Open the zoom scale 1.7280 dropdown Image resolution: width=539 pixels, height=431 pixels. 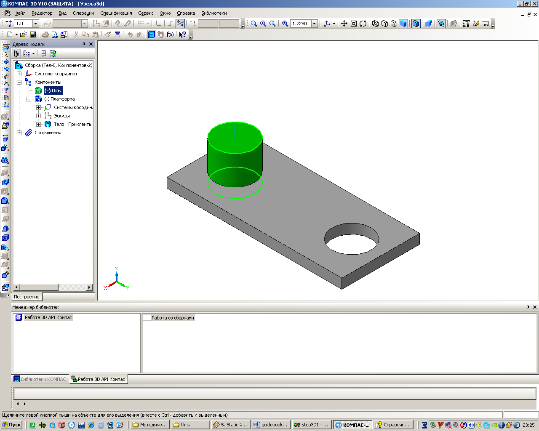click(314, 24)
